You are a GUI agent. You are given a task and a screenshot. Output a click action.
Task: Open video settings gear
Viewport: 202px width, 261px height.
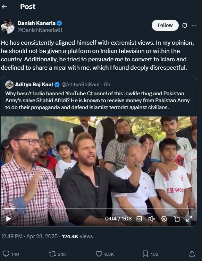click(x=164, y=219)
